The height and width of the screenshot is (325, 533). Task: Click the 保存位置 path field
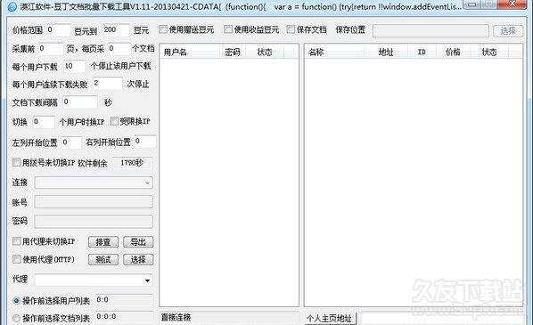coord(430,31)
